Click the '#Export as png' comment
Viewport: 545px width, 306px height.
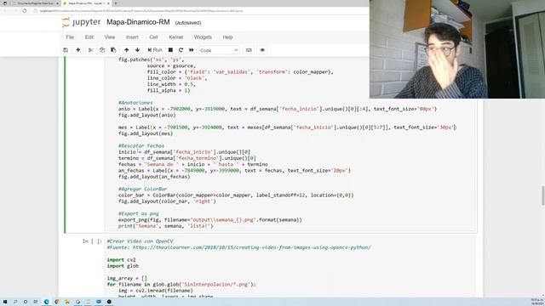tap(138, 213)
